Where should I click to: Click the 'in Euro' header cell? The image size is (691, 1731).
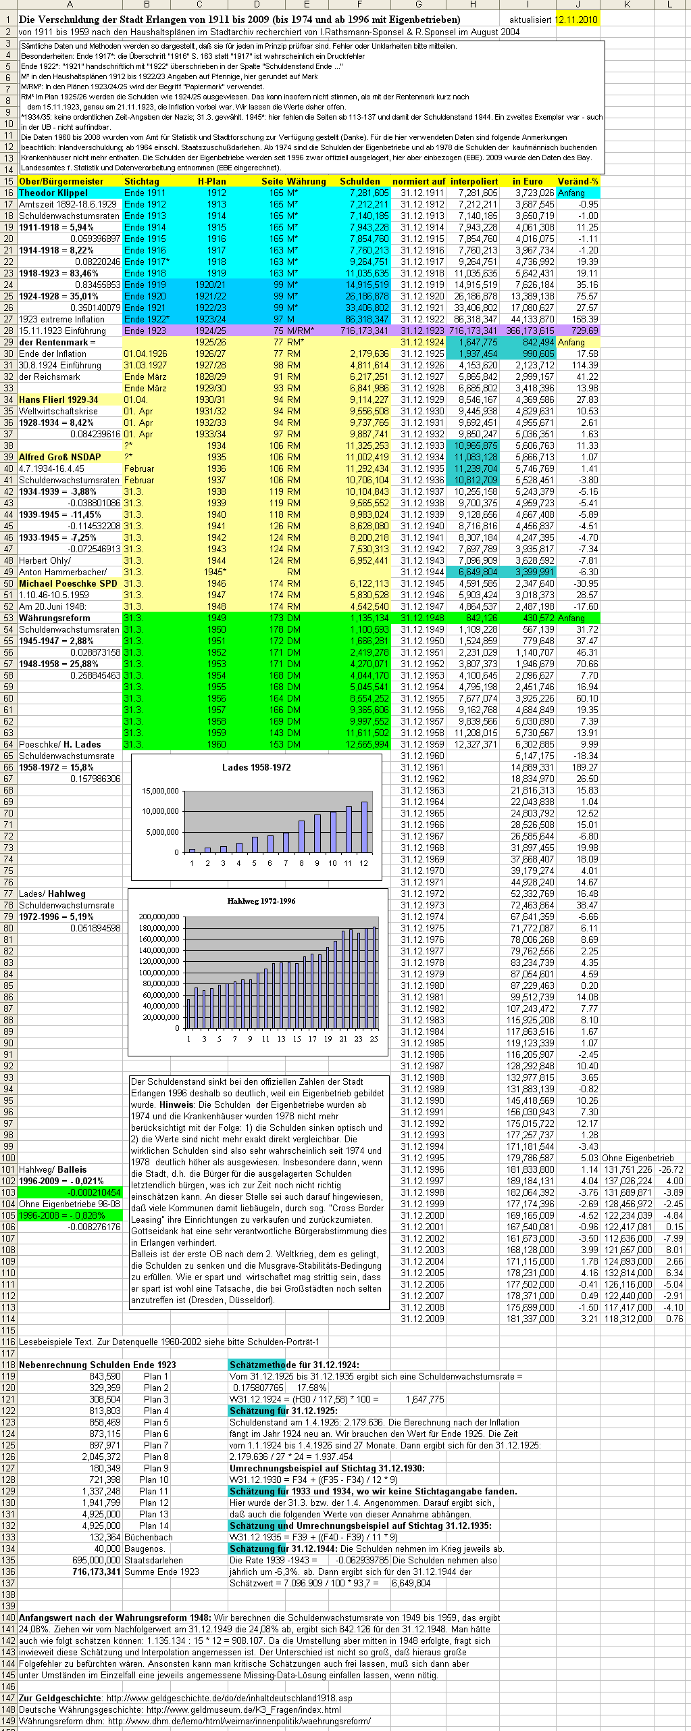point(528,181)
